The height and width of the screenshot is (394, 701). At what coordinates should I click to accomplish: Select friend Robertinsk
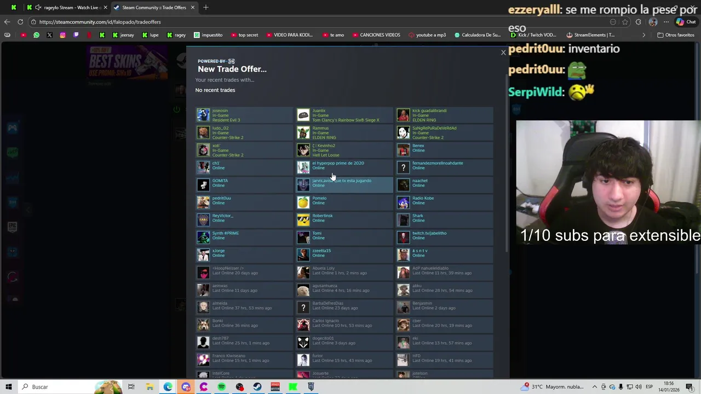[x=344, y=221]
